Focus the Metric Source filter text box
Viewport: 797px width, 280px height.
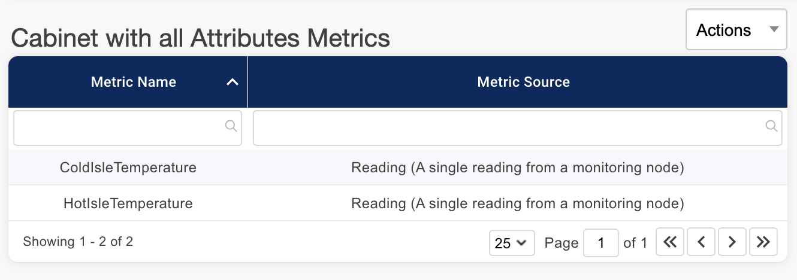509,127
